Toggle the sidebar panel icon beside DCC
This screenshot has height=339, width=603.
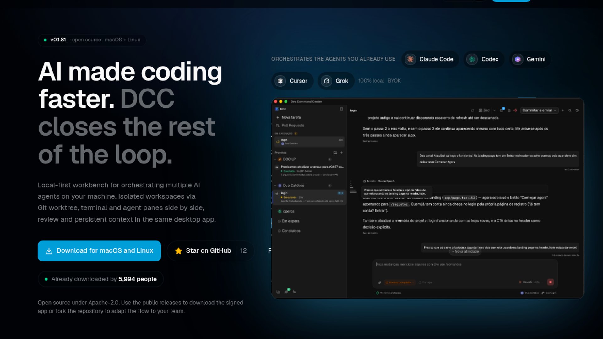tap(341, 109)
